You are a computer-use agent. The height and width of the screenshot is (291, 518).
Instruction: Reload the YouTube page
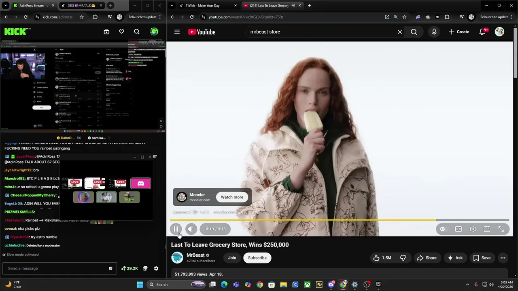pyautogui.click(x=192, y=17)
